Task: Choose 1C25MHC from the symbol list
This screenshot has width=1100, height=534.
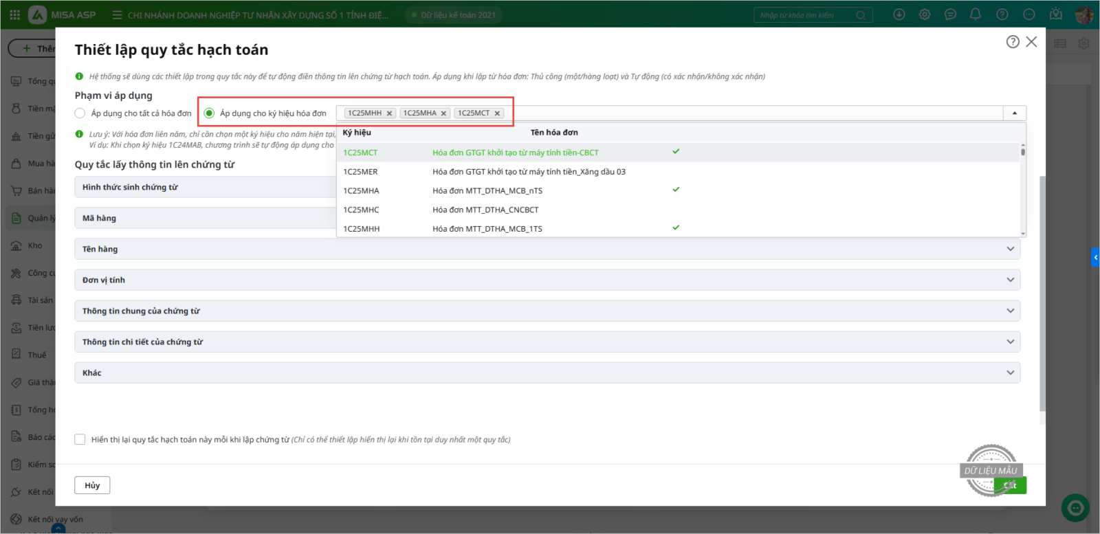Action: 361,210
